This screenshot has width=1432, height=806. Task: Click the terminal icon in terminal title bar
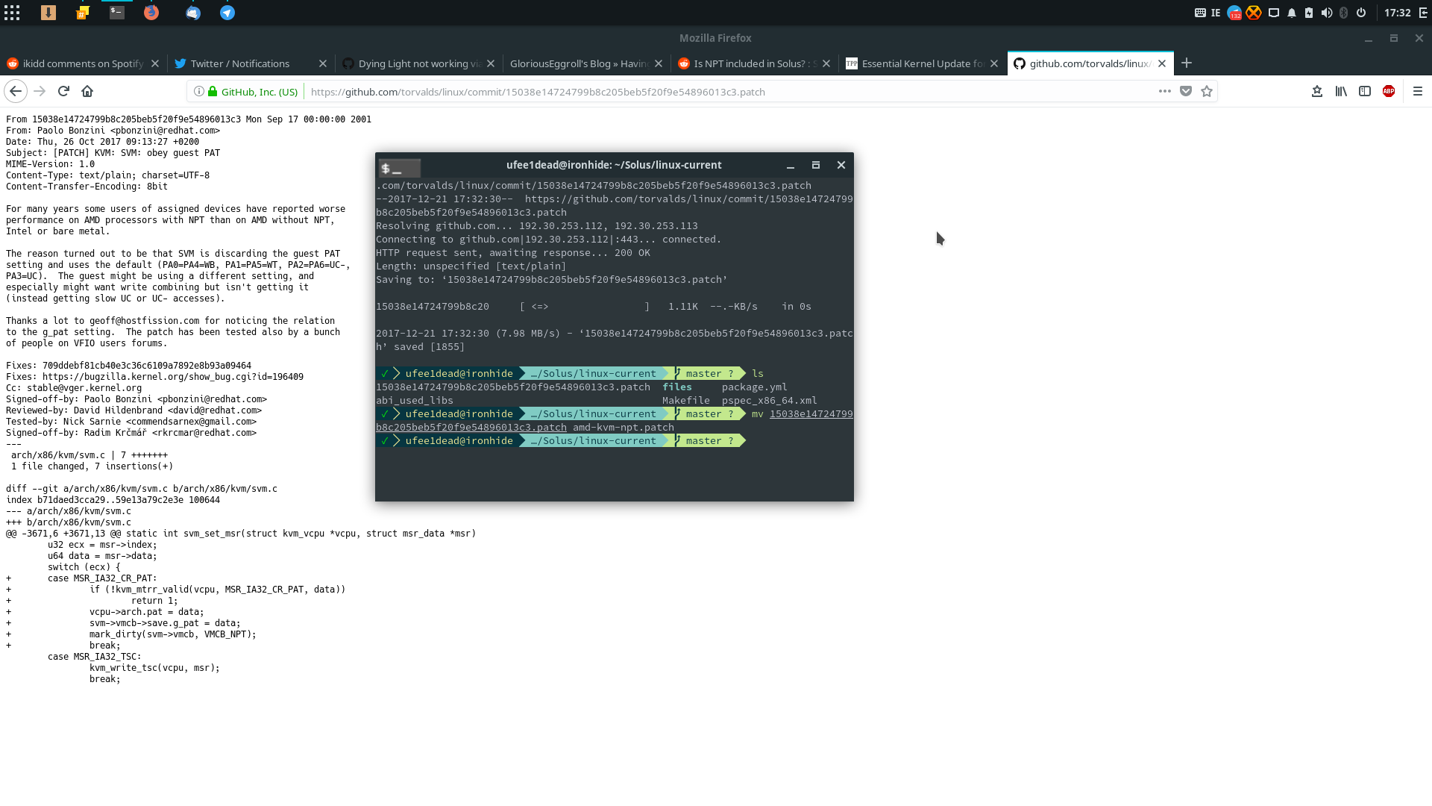(400, 168)
